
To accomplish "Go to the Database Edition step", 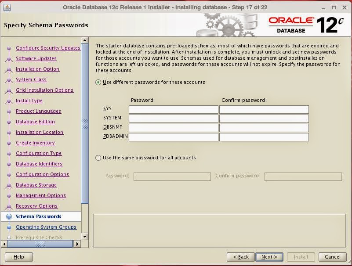I will 35,122.
